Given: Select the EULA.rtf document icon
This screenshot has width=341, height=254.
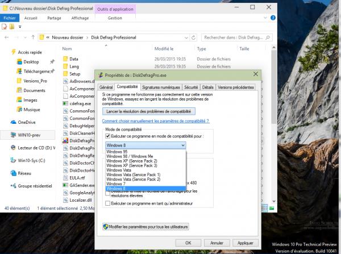Looking at the screenshot, I should [x=65, y=178].
